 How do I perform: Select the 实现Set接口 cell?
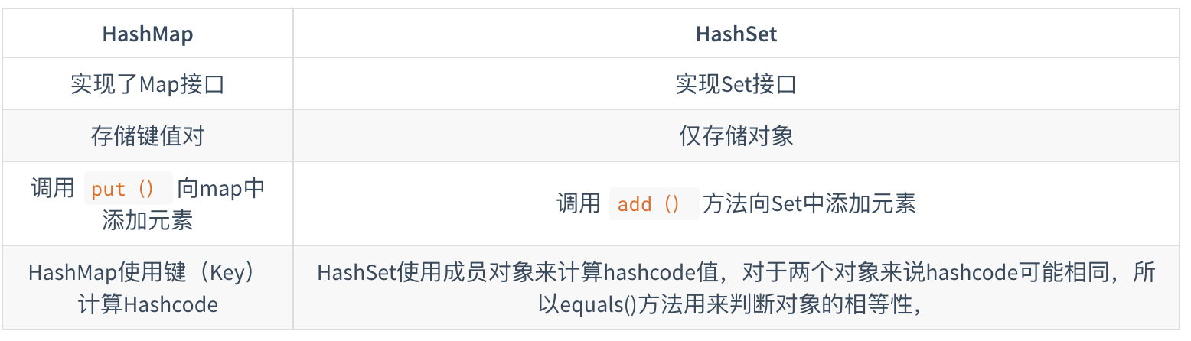point(736,84)
